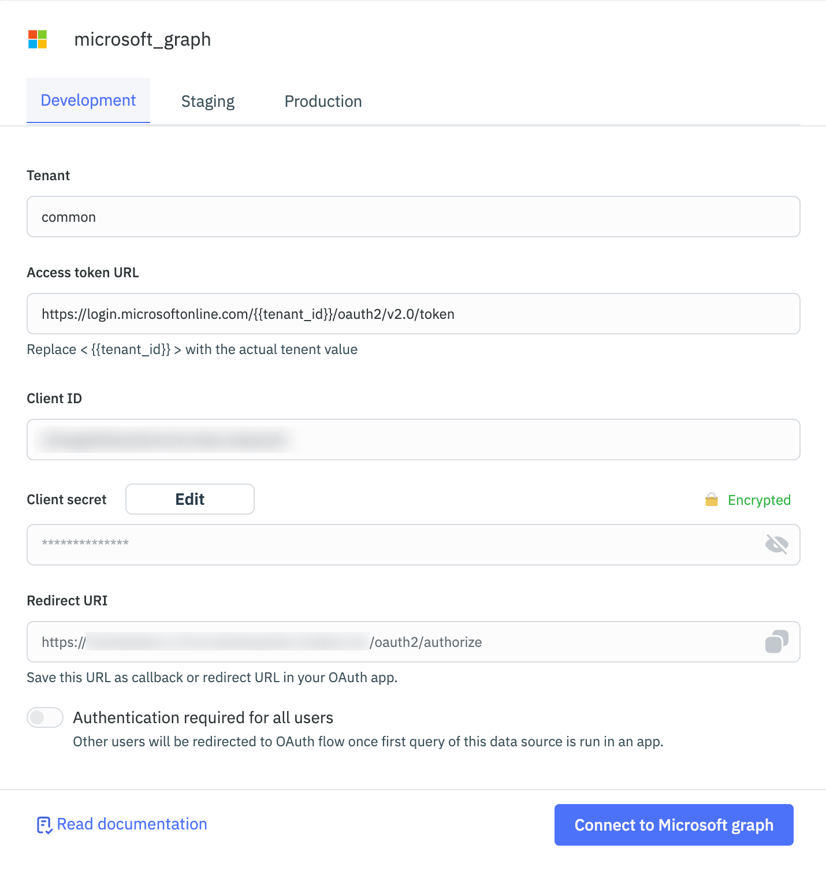Screen dimensions: 826x878
Task: Click the document icon beside Read documentation
Action: 44,824
